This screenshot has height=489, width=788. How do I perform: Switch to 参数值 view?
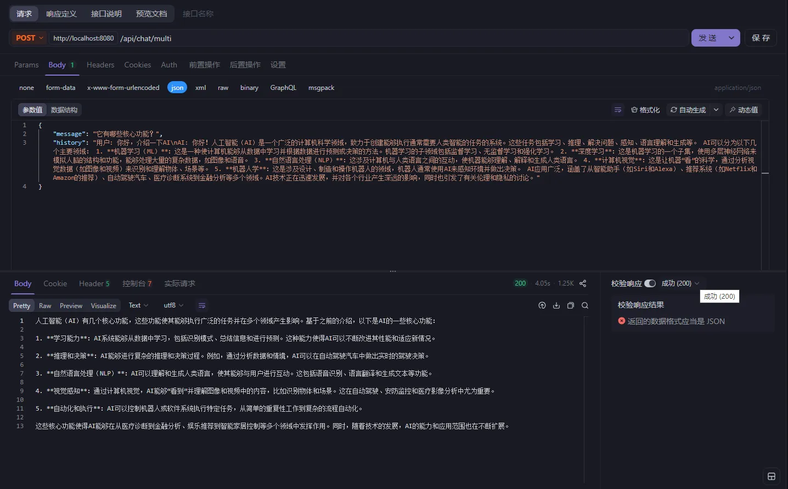(x=32, y=110)
